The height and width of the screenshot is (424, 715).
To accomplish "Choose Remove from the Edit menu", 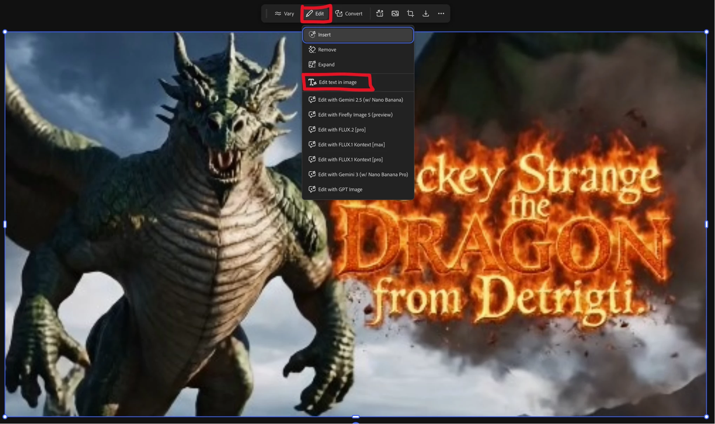I will tap(358, 50).
